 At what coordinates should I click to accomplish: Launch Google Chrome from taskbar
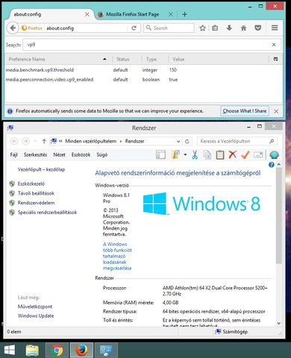coord(57,350)
